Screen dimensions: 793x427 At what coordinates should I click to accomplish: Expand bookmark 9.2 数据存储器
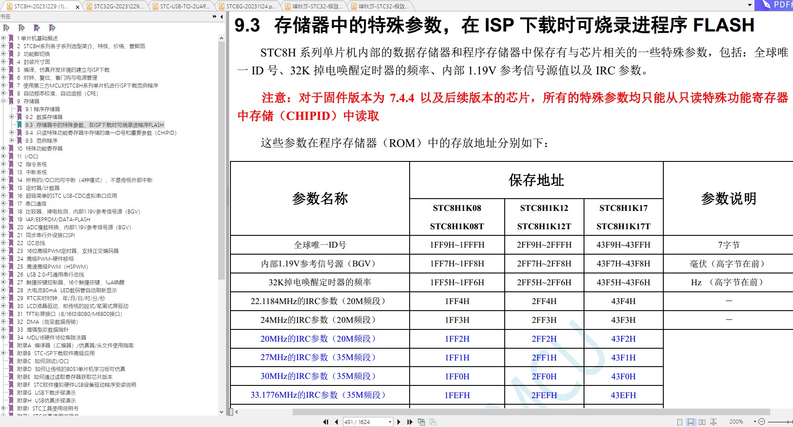pos(12,117)
